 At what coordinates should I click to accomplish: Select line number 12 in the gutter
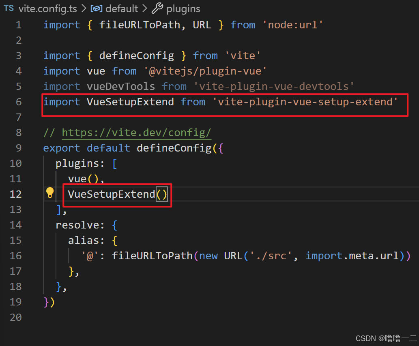(x=15, y=194)
